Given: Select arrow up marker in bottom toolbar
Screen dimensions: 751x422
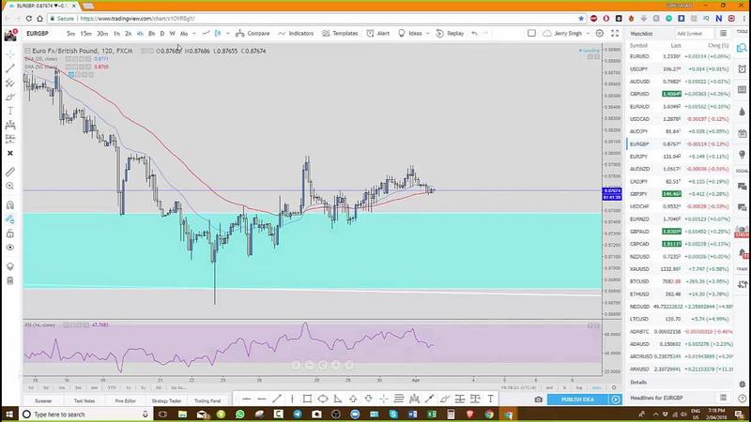Looking at the screenshot, I should tap(353, 399).
